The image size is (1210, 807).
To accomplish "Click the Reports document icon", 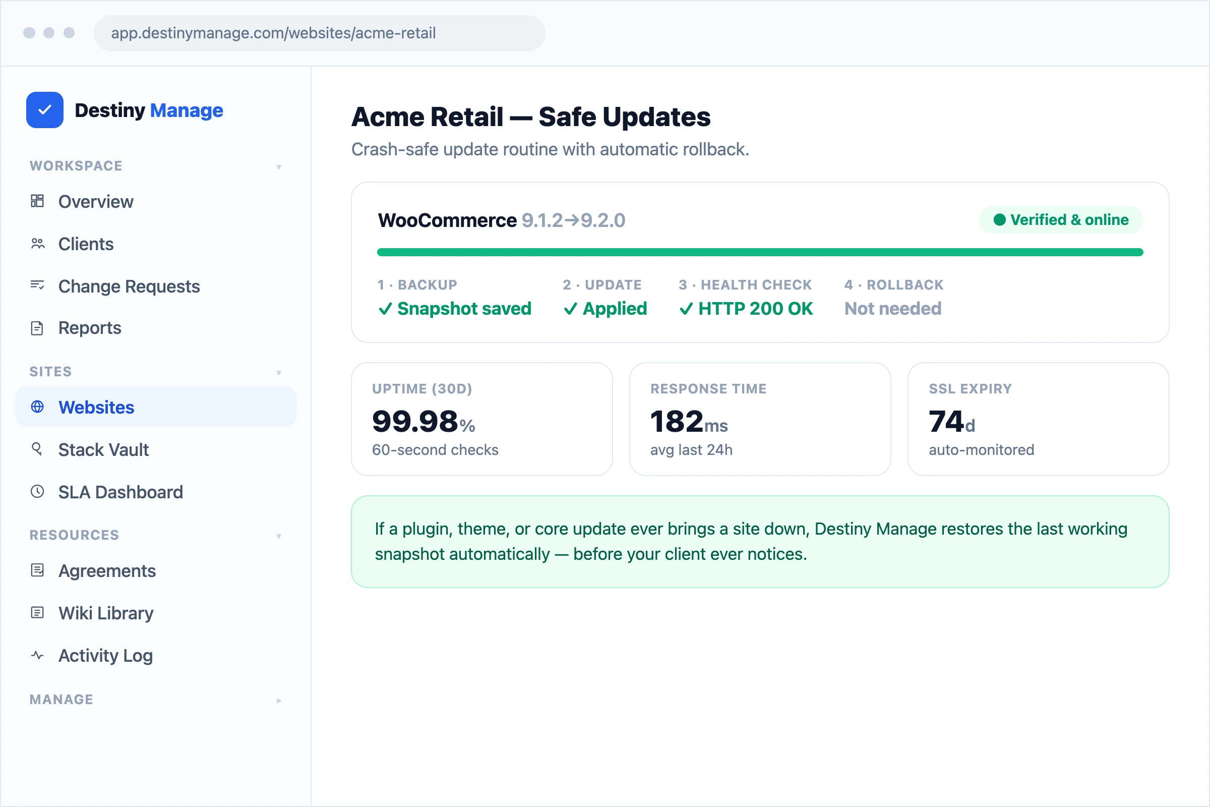I will point(37,328).
